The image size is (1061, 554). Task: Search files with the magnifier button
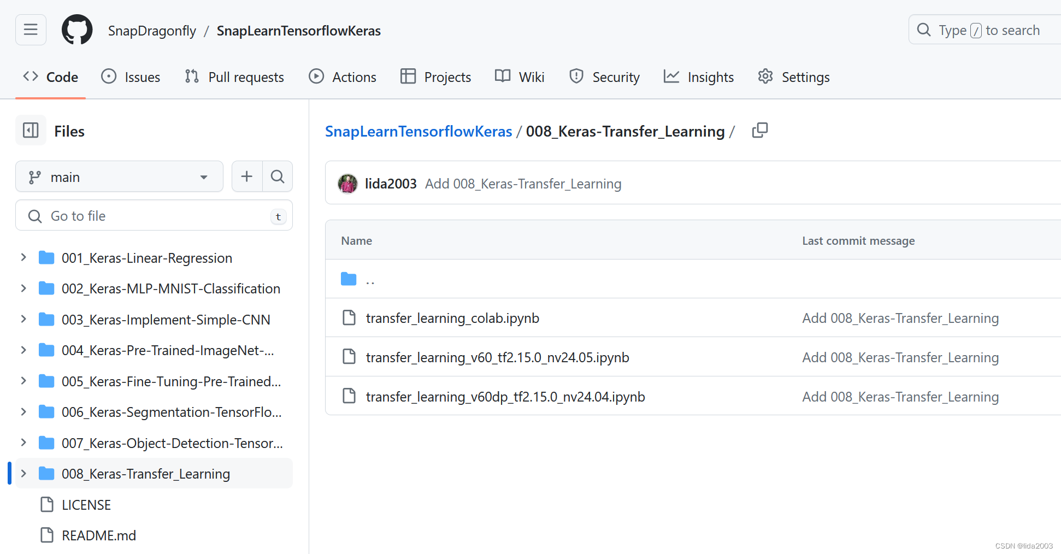(278, 176)
